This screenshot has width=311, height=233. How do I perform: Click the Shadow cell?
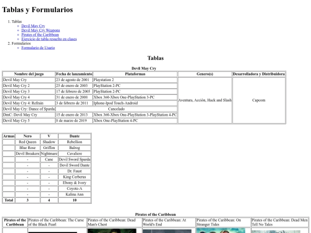(x=49, y=142)
